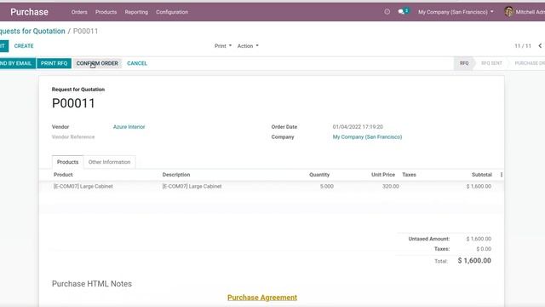
Task: Open the messages conversation icon
Action: (x=403, y=12)
